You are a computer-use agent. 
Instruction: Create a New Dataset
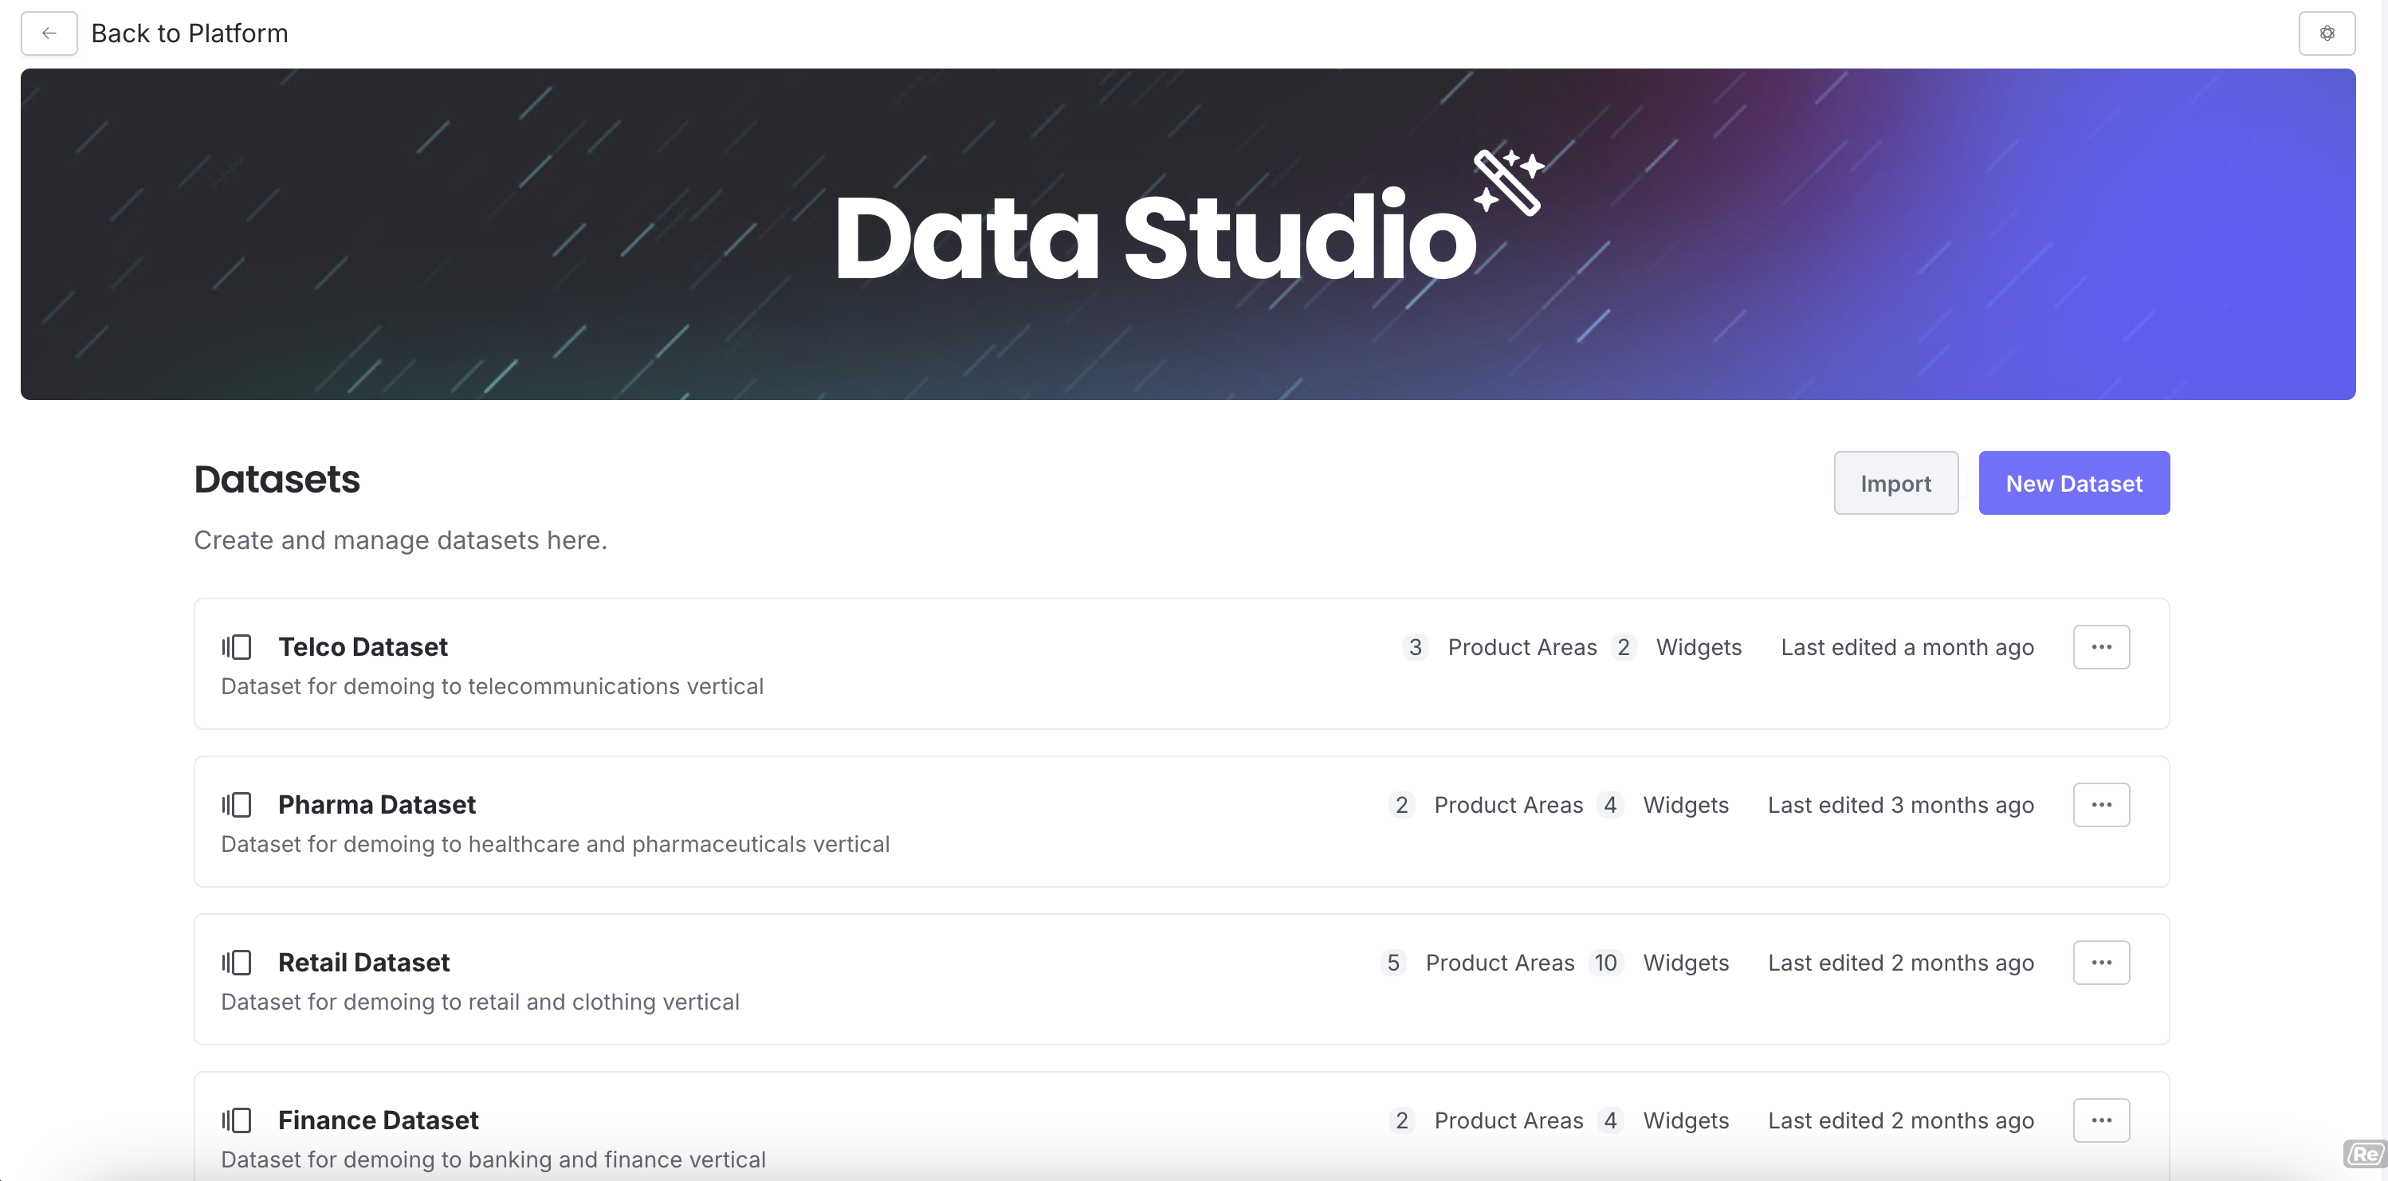tap(2073, 483)
